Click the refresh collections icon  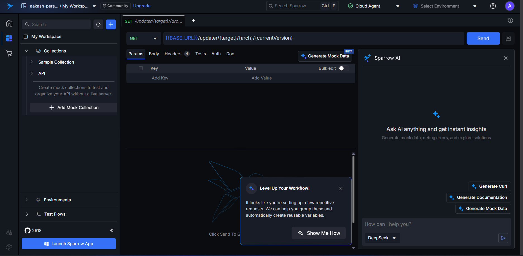click(x=98, y=25)
